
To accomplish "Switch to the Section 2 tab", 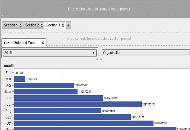I will coord(32,25).
